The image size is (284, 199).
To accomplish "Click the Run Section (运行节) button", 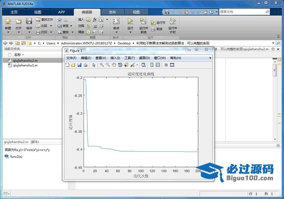I will (158, 23).
